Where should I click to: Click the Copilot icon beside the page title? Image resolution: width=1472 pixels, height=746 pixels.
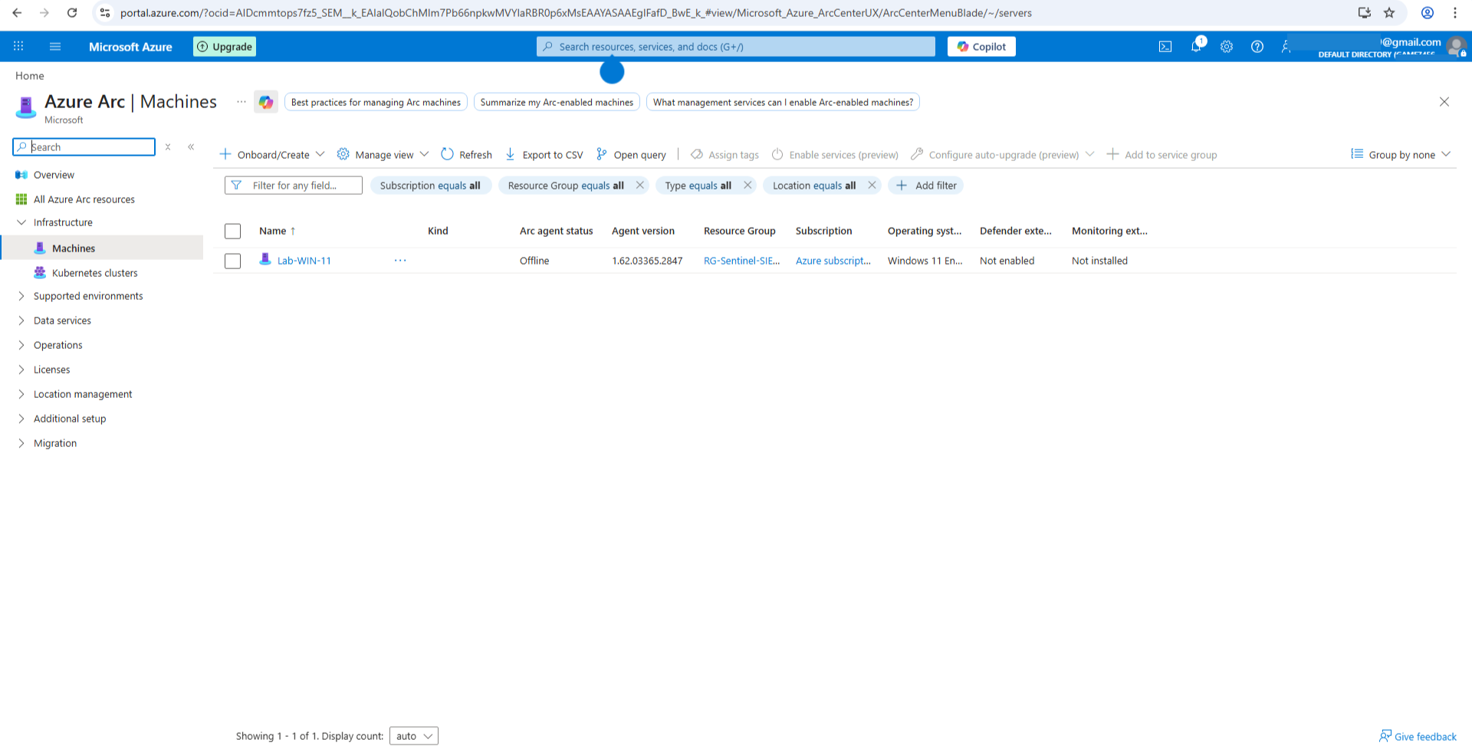266,102
